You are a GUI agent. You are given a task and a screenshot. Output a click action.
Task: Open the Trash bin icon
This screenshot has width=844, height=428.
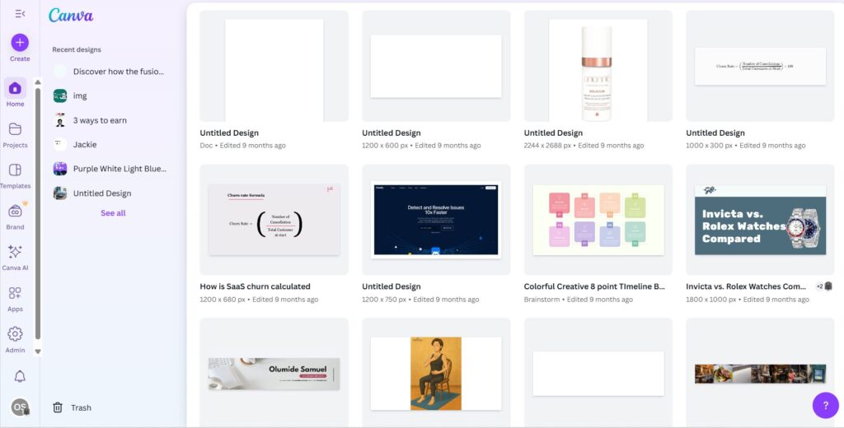[x=58, y=407]
